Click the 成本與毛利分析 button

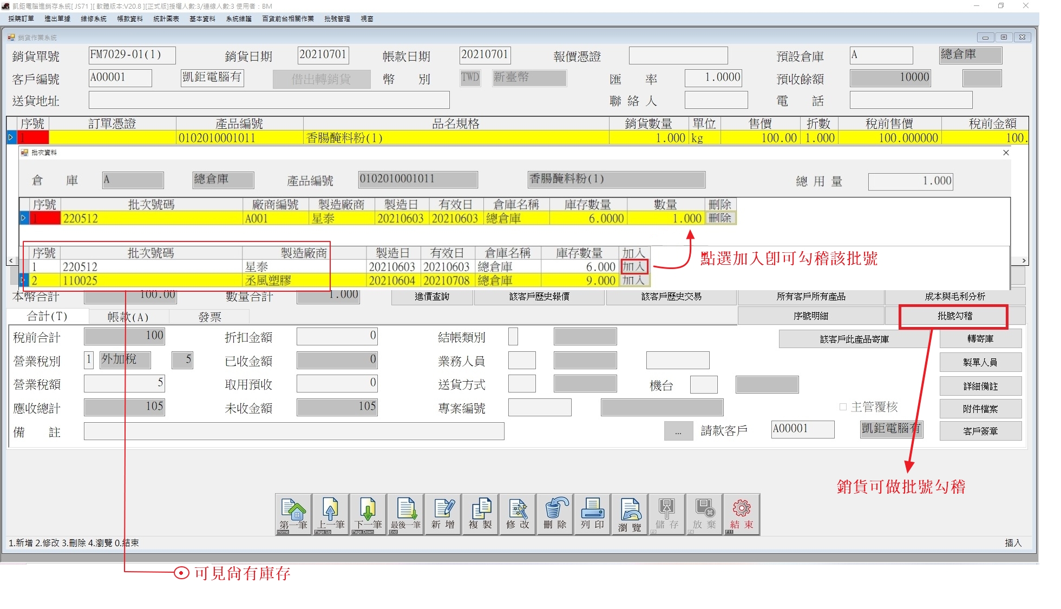pyautogui.click(x=954, y=296)
